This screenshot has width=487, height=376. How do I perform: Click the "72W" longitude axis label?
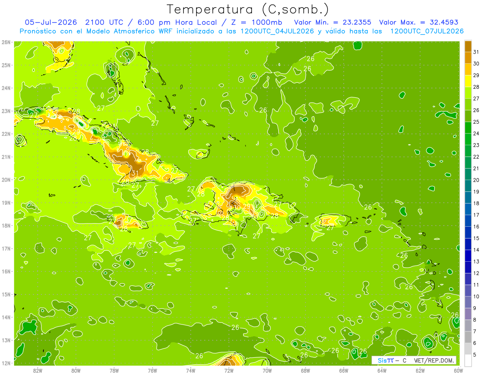tap(229, 370)
